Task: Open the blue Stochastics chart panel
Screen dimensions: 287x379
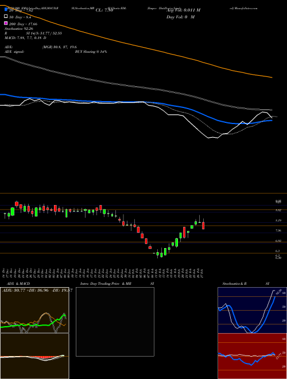Action: coord(252,310)
